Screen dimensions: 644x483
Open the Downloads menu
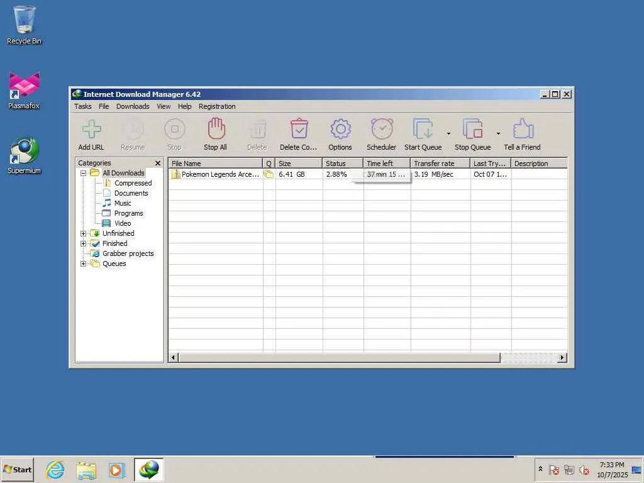[133, 106]
